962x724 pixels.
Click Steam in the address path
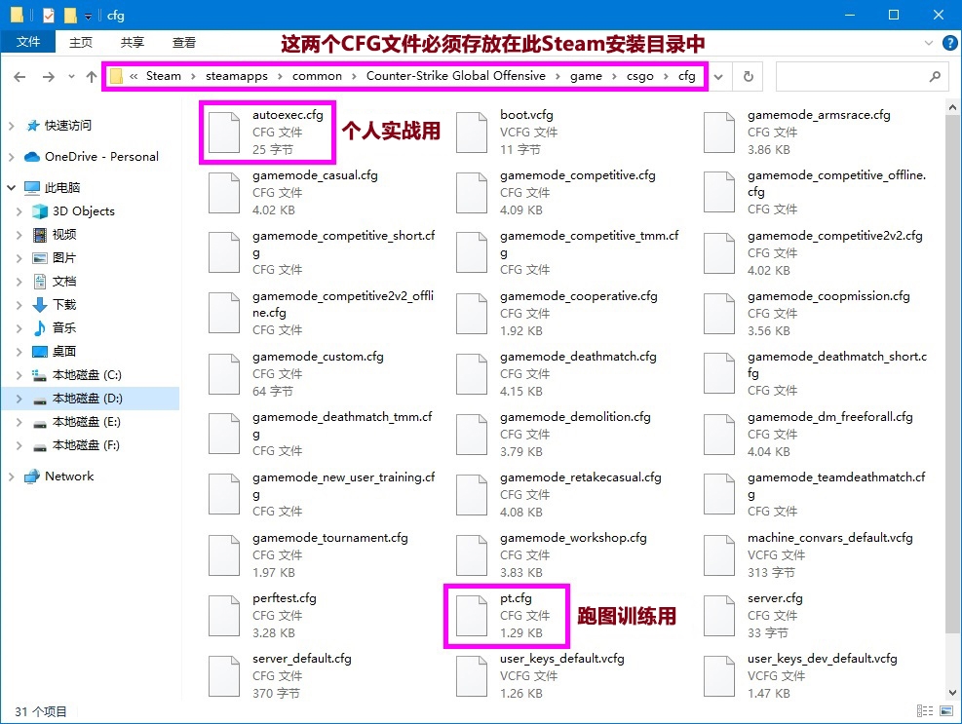pyautogui.click(x=163, y=76)
